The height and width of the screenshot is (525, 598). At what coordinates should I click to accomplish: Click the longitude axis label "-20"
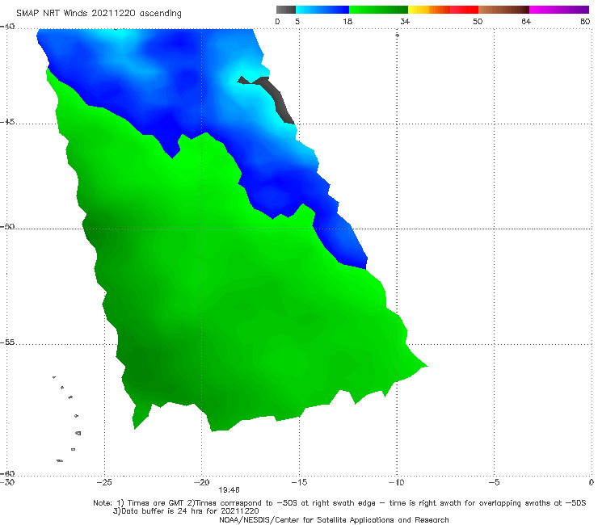[x=201, y=482]
